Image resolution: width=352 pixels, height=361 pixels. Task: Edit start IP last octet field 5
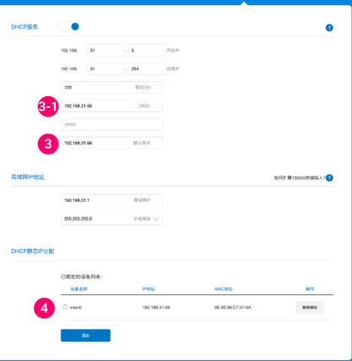(147, 51)
